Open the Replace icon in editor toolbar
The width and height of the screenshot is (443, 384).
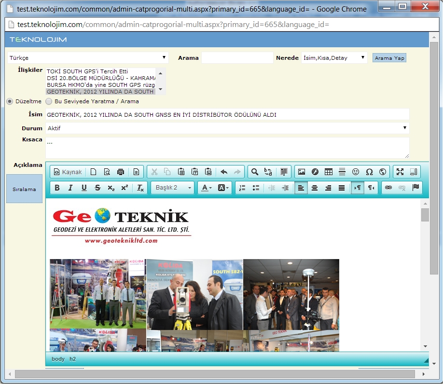(x=268, y=172)
